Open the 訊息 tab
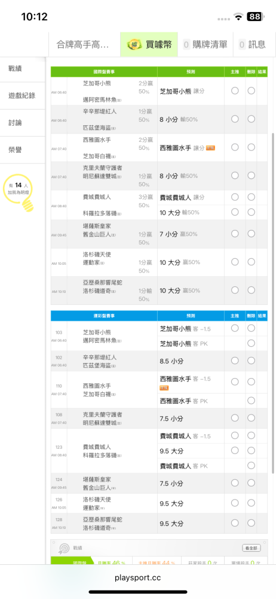Image resolution: width=276 pixels, height=599 pixels. pyautogui.click(x=252, y=44)
